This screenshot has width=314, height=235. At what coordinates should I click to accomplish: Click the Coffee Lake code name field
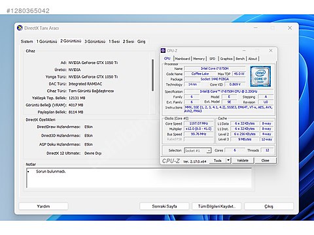[200, 74]
